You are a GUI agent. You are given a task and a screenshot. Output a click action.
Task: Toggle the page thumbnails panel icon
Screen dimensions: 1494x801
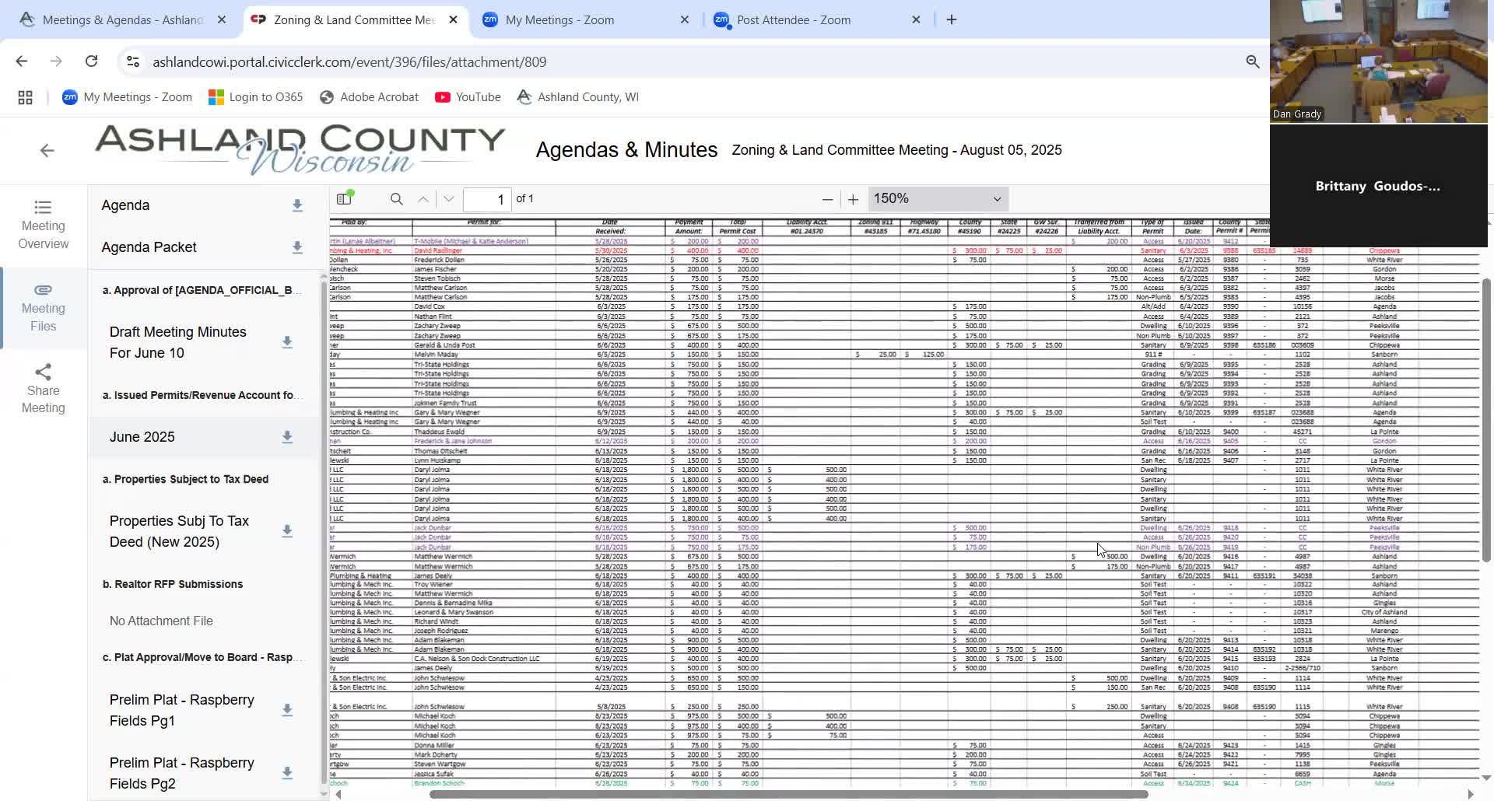point(345,198)
